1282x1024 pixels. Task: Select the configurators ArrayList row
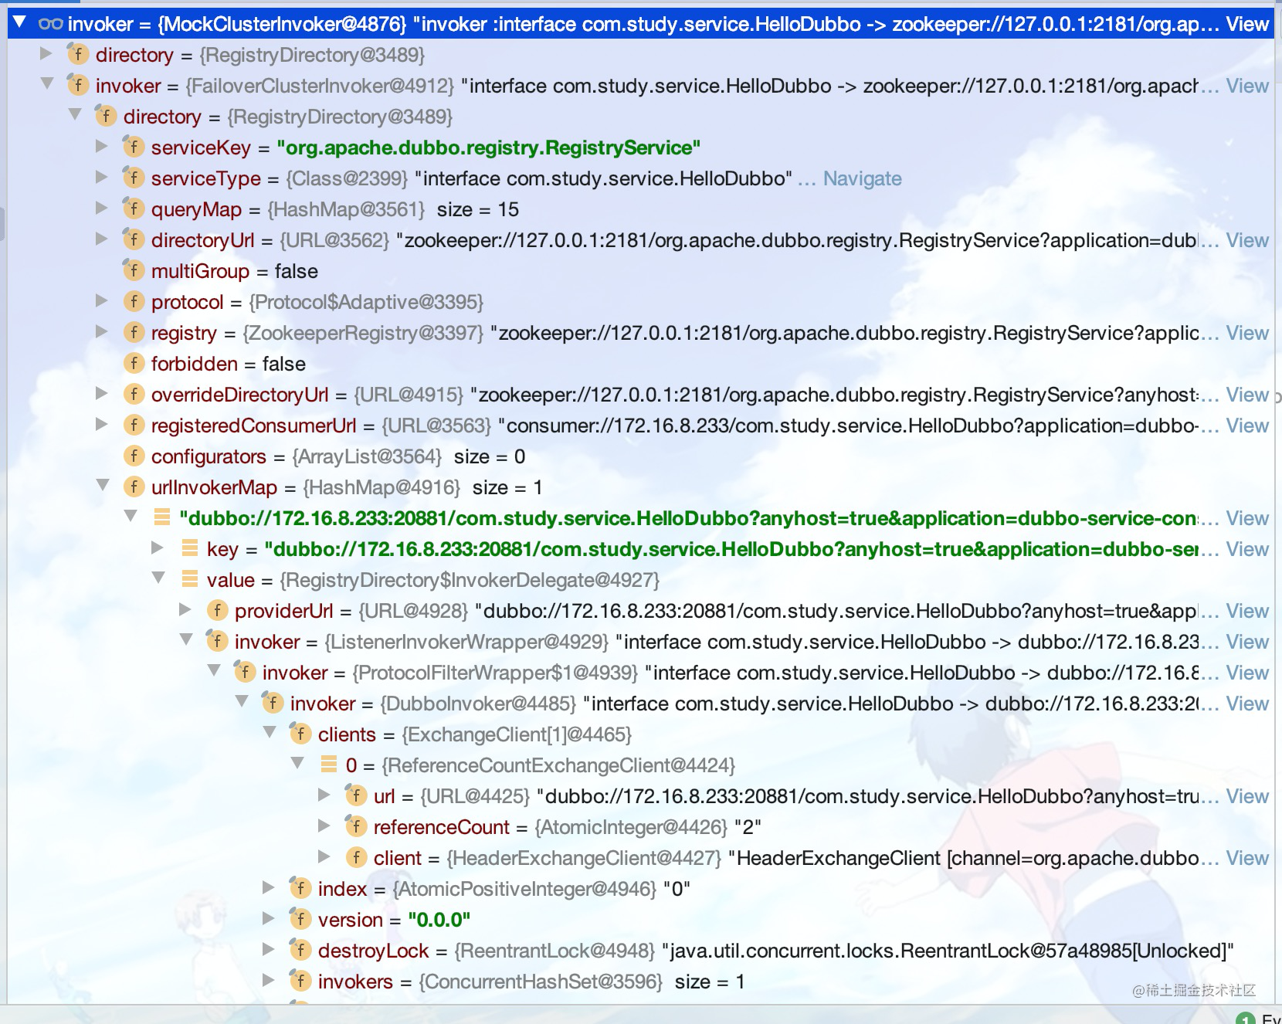(641, 456)
